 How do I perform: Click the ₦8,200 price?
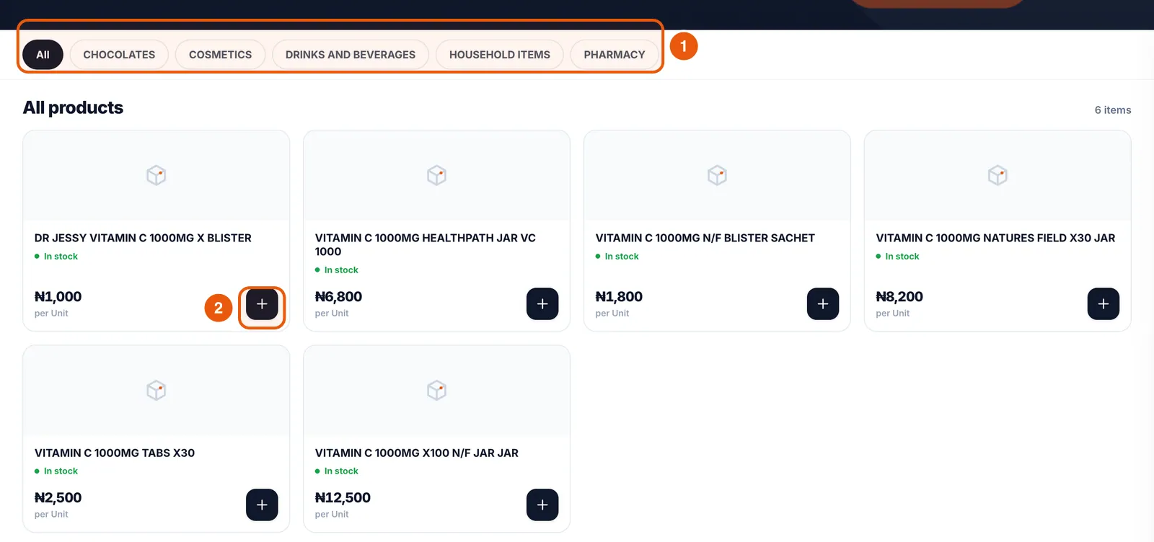point(899,297)
